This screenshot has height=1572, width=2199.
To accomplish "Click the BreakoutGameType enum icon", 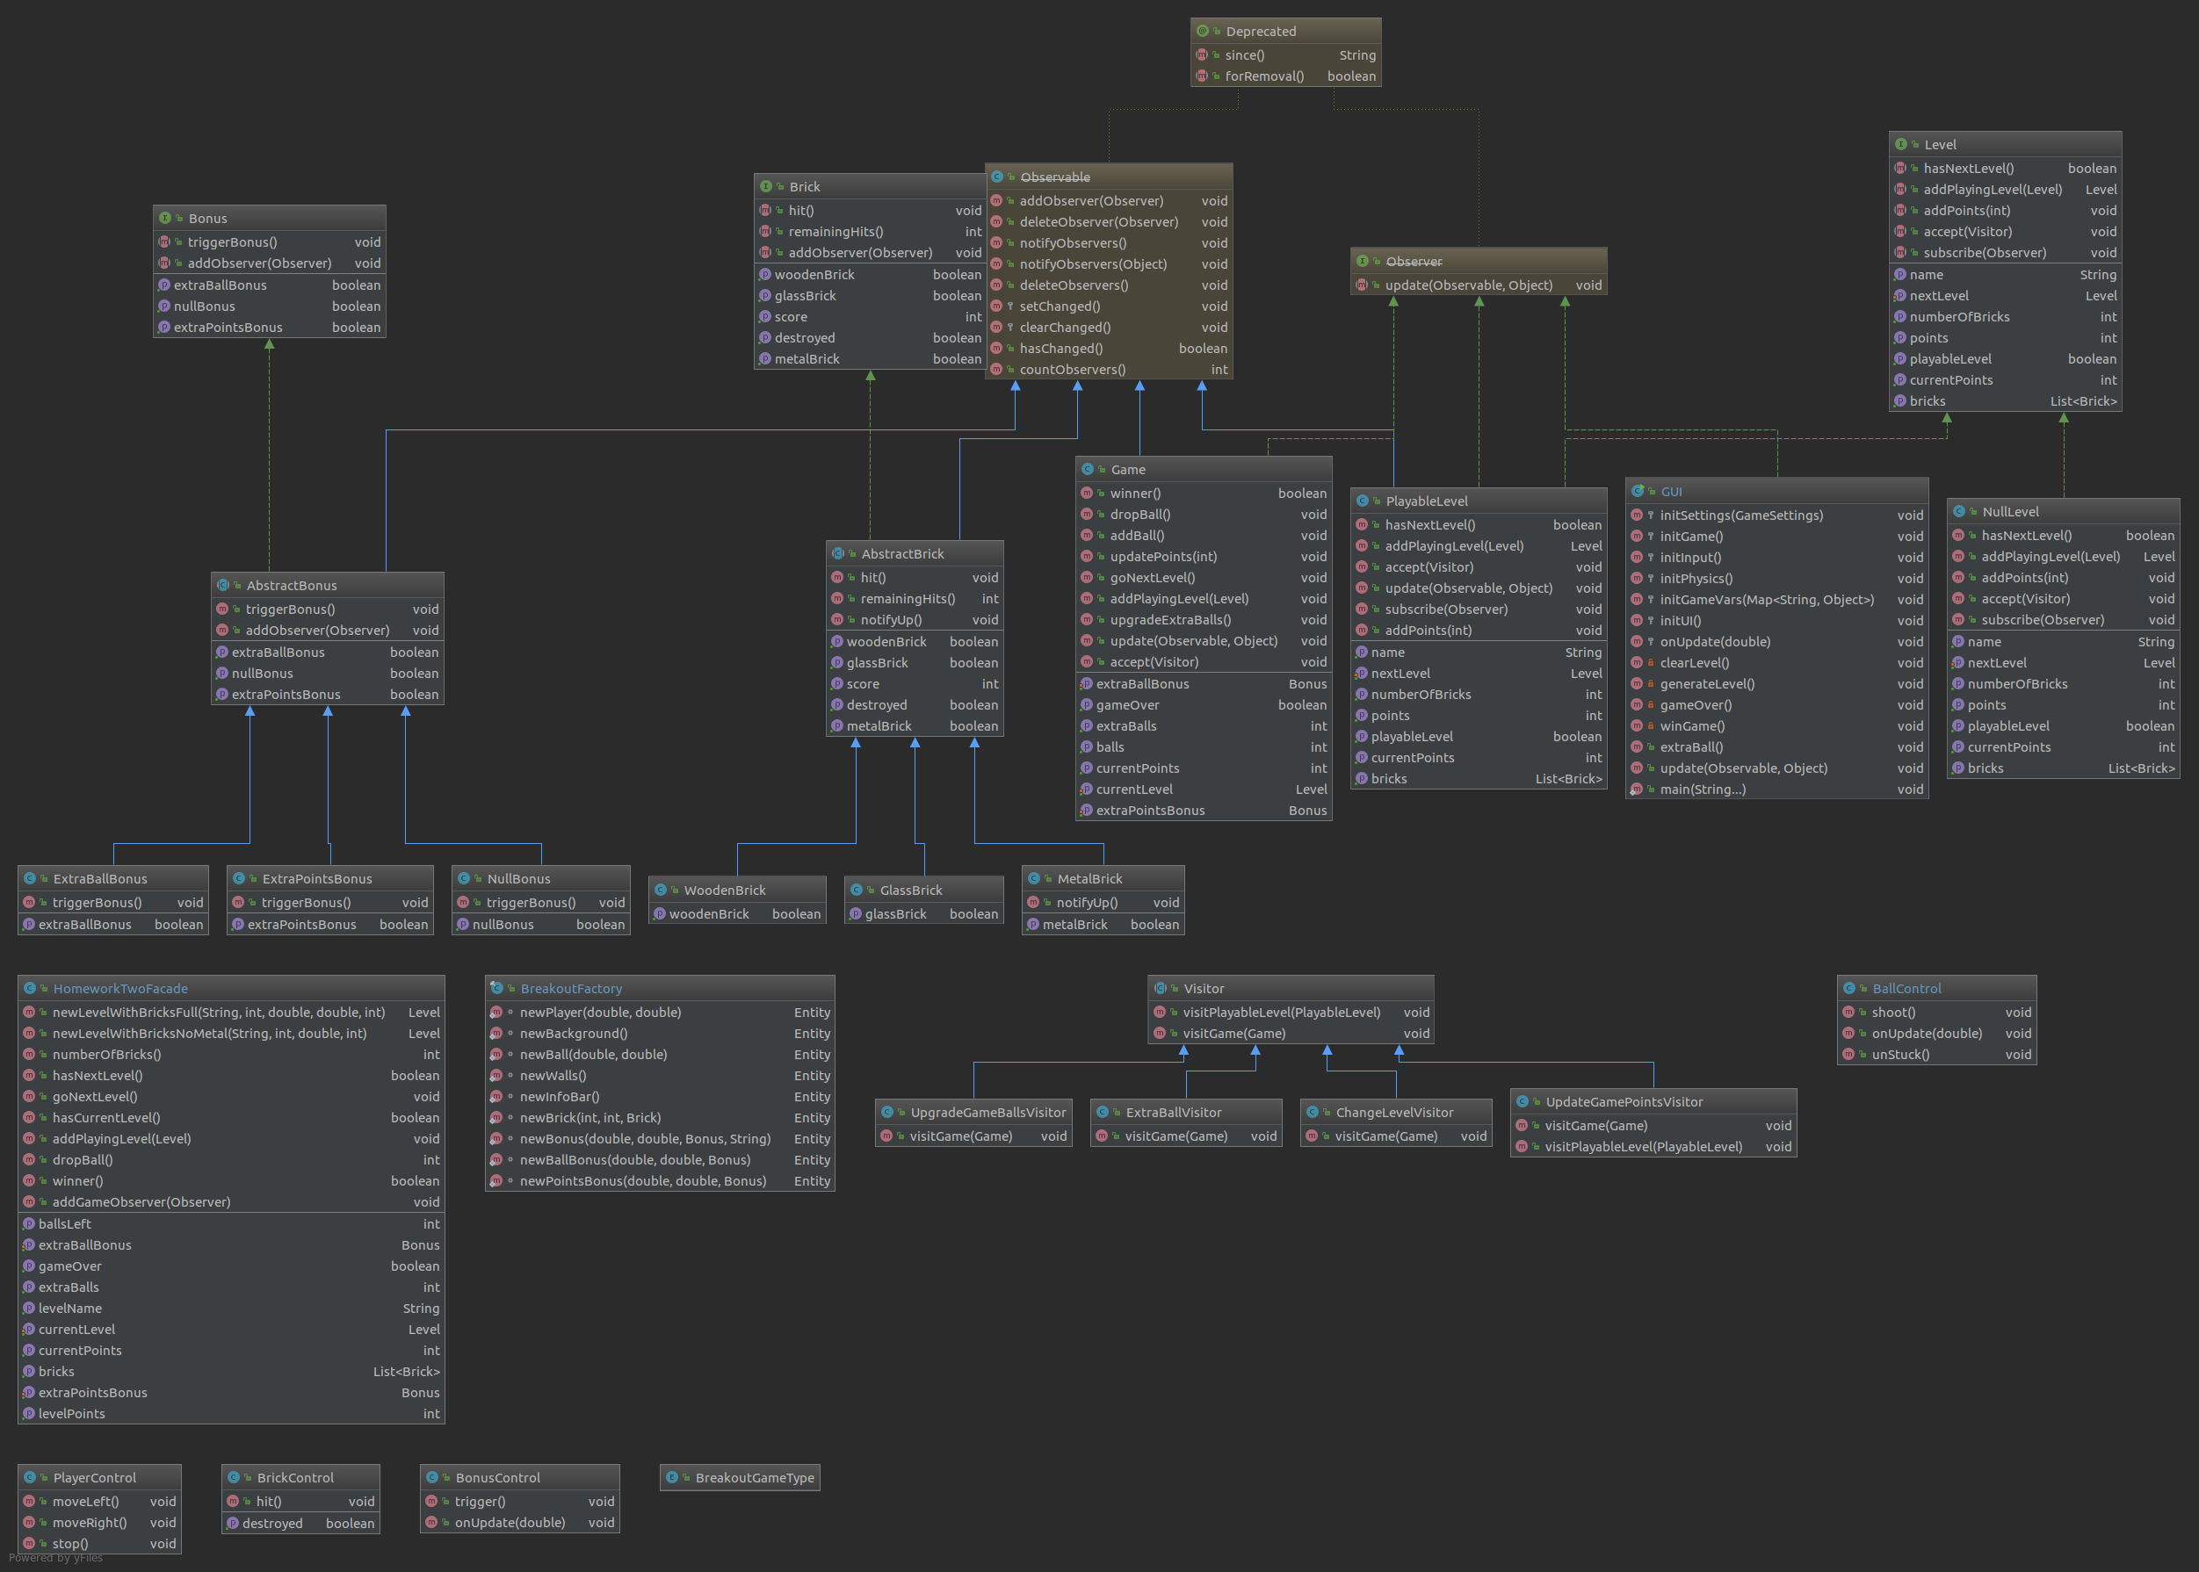I will coord(672,1477).
